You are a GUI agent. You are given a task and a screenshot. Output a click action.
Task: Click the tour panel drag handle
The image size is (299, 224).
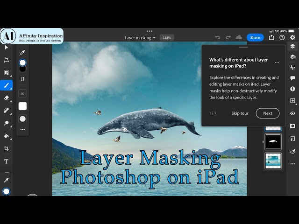click(x=243, y=47)
